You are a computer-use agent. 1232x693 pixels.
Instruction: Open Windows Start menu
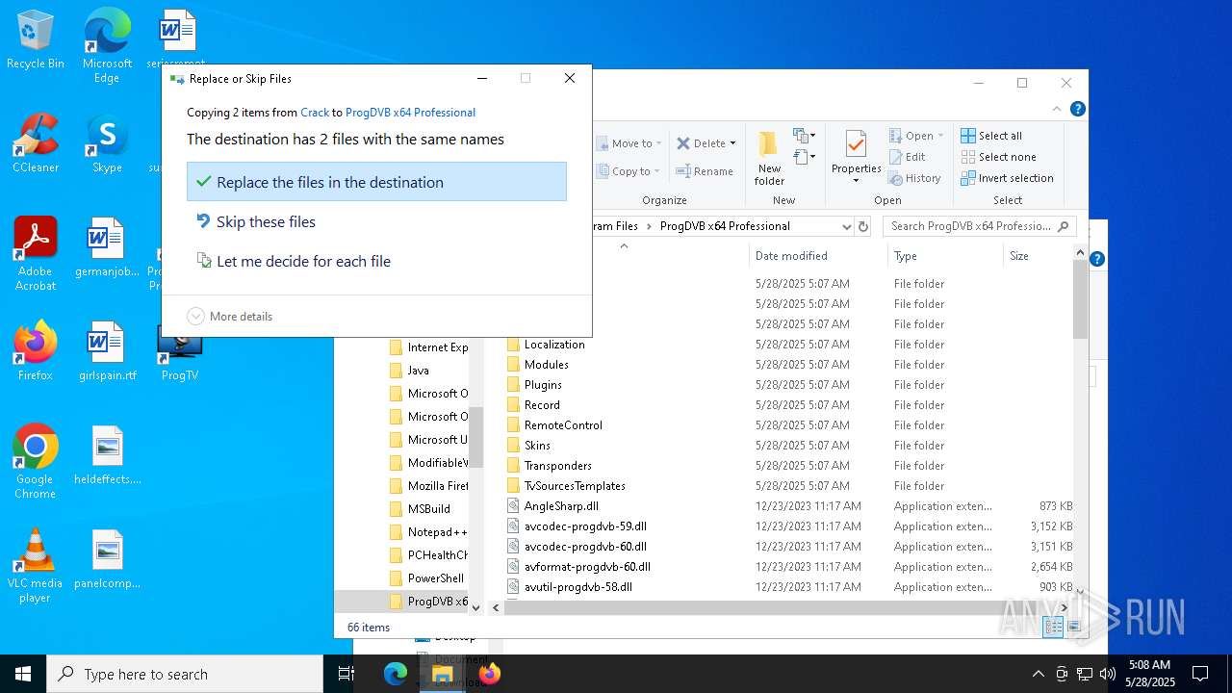point(23,674)
